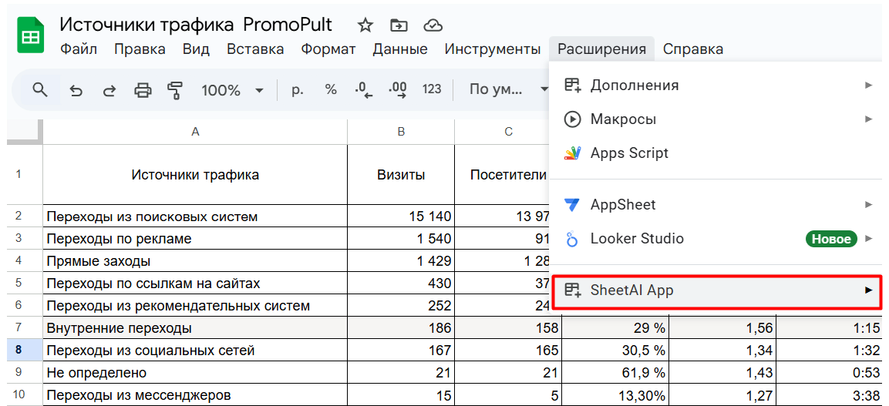
Task: Star the document with the star icon
Action: [x=365, y=25]
